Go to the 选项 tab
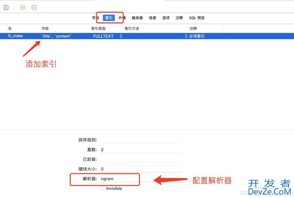 pos(166,18)
